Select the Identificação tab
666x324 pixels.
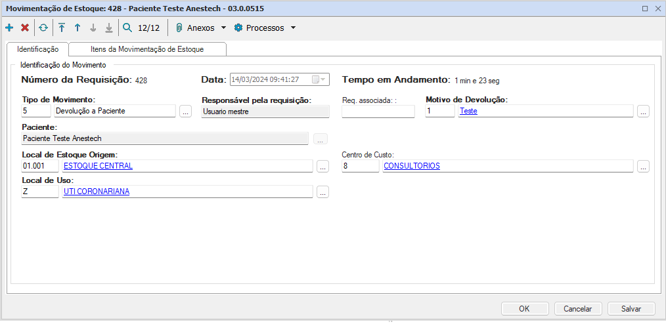(38, 49)
